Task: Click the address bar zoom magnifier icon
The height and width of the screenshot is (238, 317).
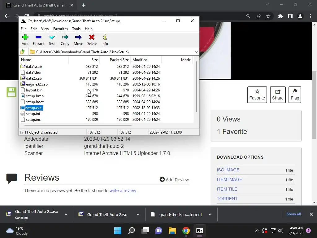Action: point(248,16)
